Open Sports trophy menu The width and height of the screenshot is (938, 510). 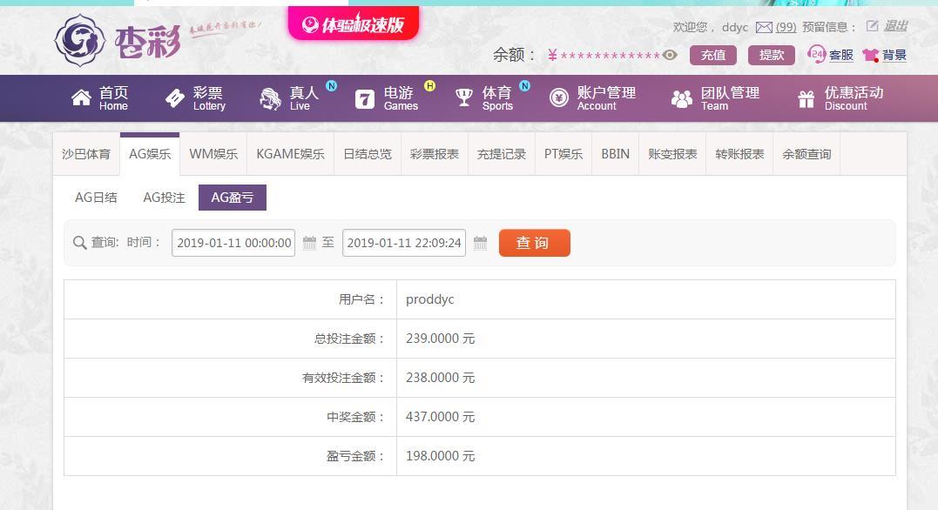(x=484, y=98)
